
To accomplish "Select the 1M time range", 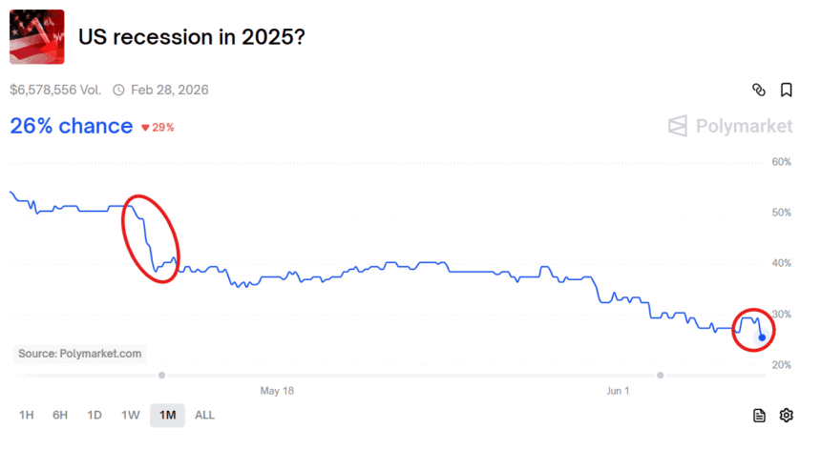I will 168,415.
